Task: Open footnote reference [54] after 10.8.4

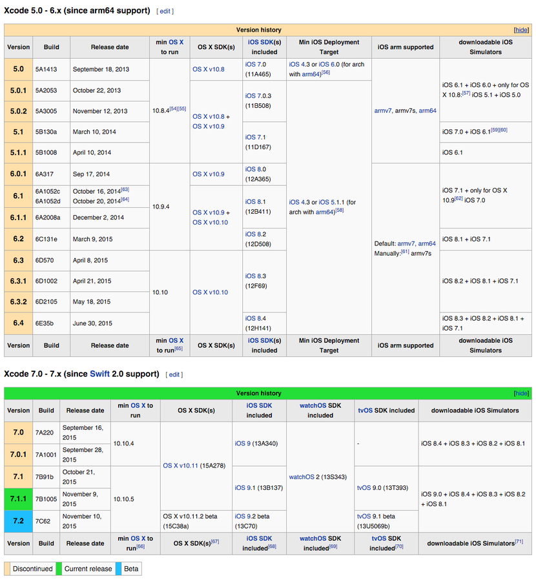Action: click(174, 108)
